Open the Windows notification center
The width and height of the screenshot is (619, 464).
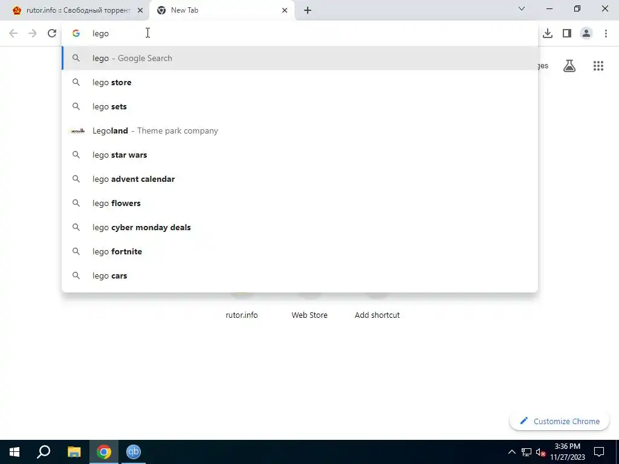[x=599, y=452]
